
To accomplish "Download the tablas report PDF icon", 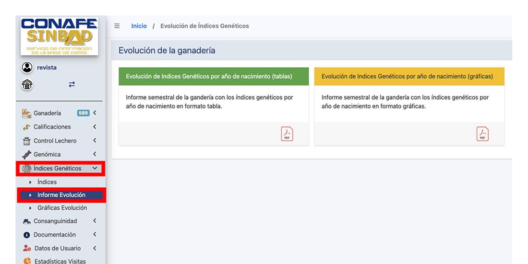I will click(287, 134).
